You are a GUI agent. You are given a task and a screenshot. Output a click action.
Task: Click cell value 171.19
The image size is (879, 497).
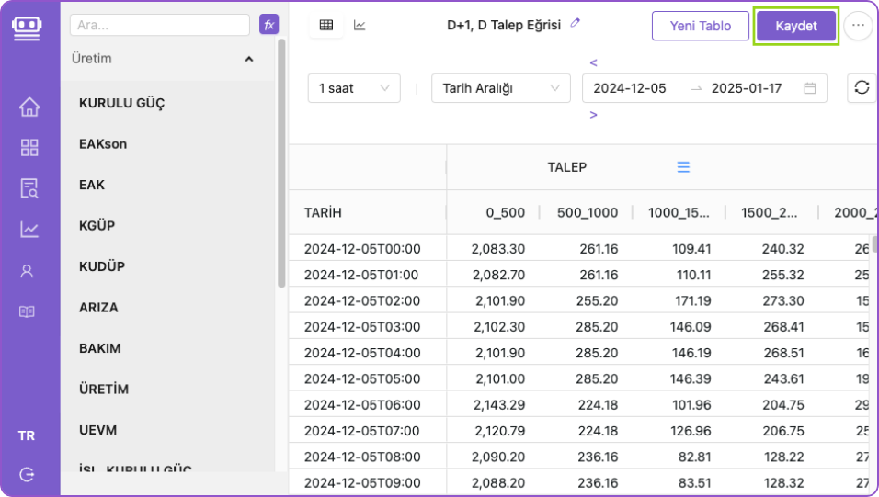[693, 301]
